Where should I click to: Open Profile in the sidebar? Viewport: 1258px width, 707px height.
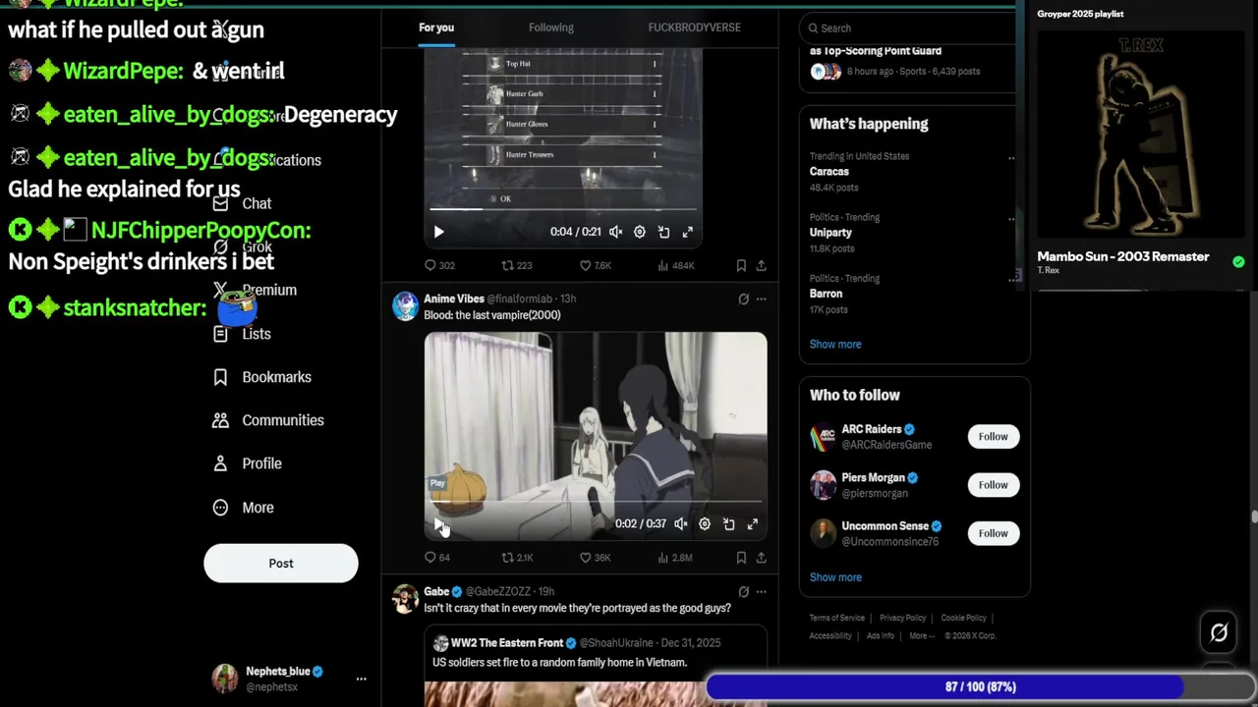[x=248, y=463]
